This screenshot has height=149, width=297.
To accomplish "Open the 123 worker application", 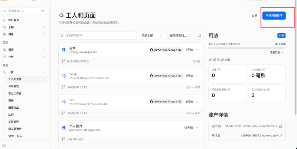I will point(72,100).
